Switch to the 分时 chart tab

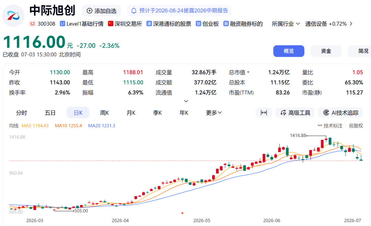click(21, 113)
